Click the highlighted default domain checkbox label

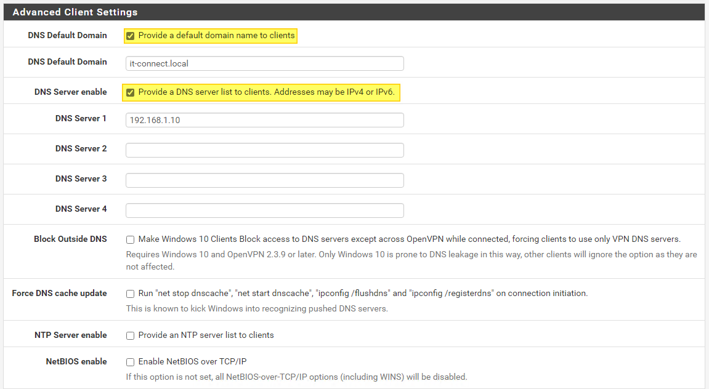click(217, 36)
